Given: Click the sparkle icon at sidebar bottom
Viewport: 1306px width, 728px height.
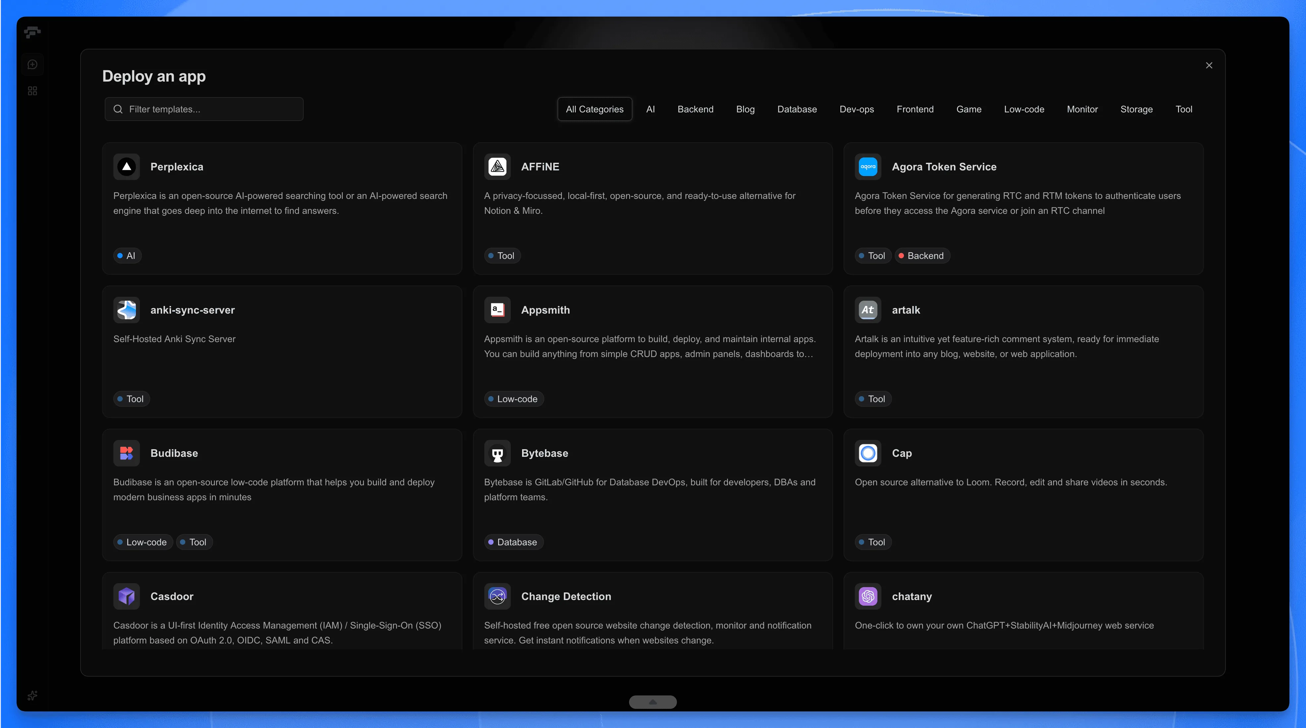Looking at the screenshot, I should click(x=32, y=696).
